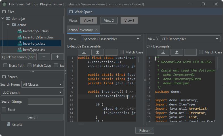Screen dimensions: 223x136
Task: Open the View 1 Bytecode Disassembler dropdown
Action: (x=111, y=39)
